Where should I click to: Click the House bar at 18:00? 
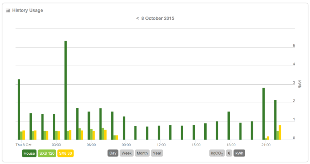coord(229,125)
